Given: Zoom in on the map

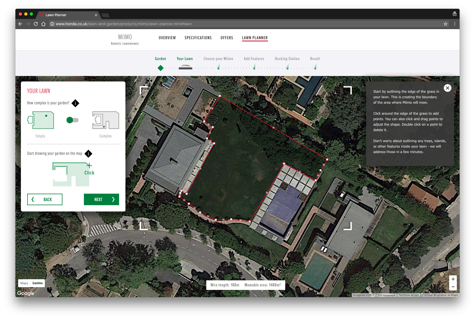Looking at the screenshot, I should pyautogui.click(x=453, y=279).
